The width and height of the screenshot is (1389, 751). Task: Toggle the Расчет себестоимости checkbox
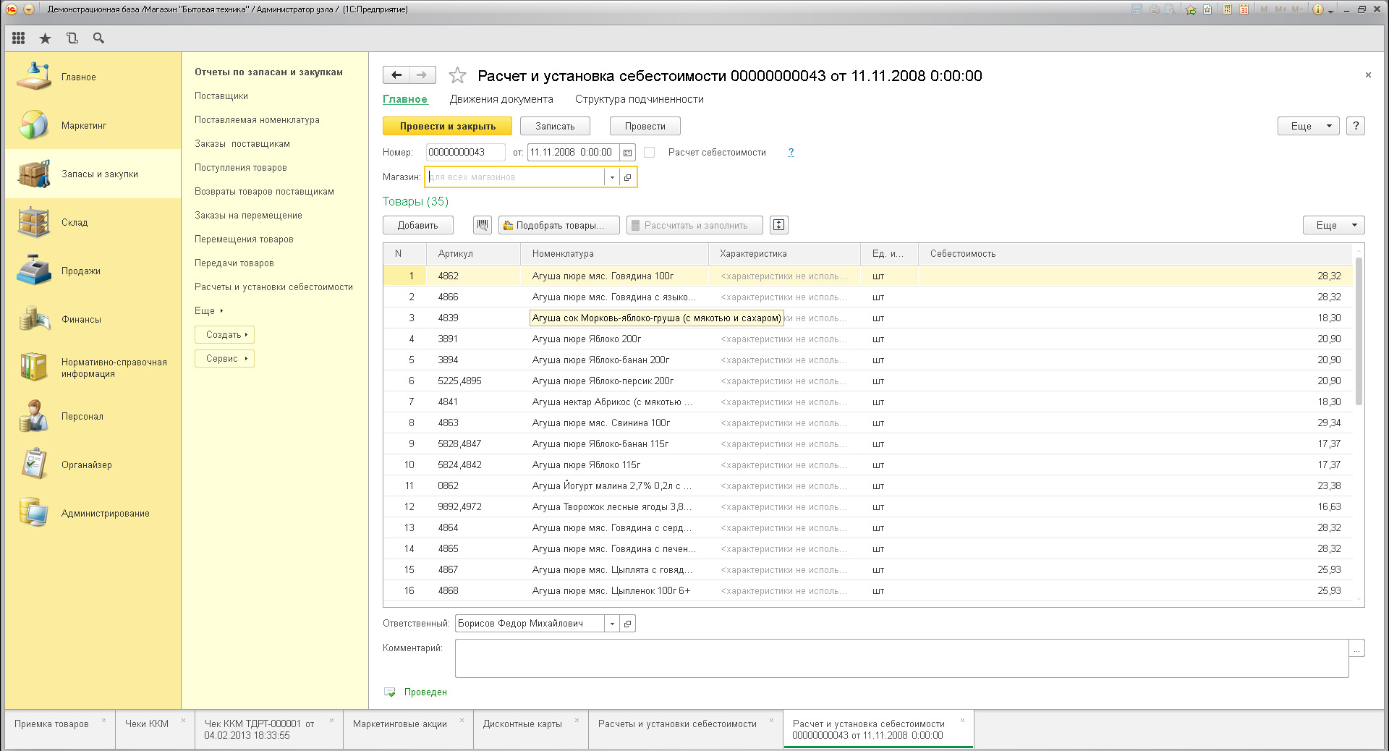tap(649, 153)
